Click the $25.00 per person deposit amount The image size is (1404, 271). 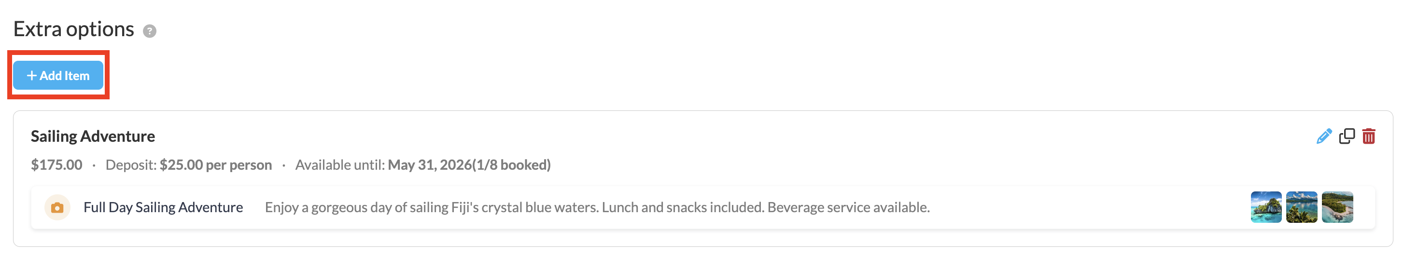click(215, 165)
